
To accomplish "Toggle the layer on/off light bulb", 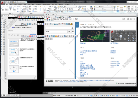I will click(x=58, y=7).
